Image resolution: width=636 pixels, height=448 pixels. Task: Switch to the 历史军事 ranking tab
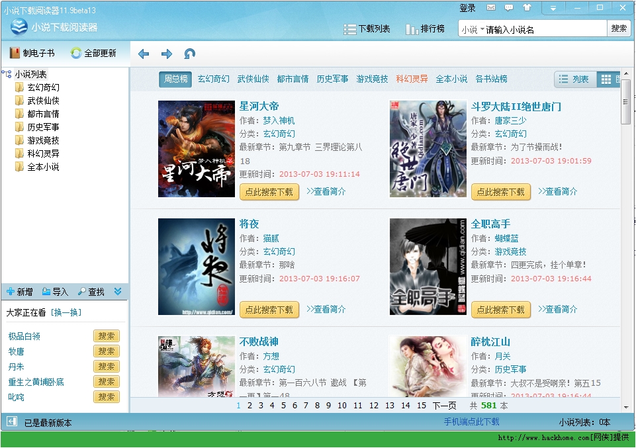click(333, 79)
